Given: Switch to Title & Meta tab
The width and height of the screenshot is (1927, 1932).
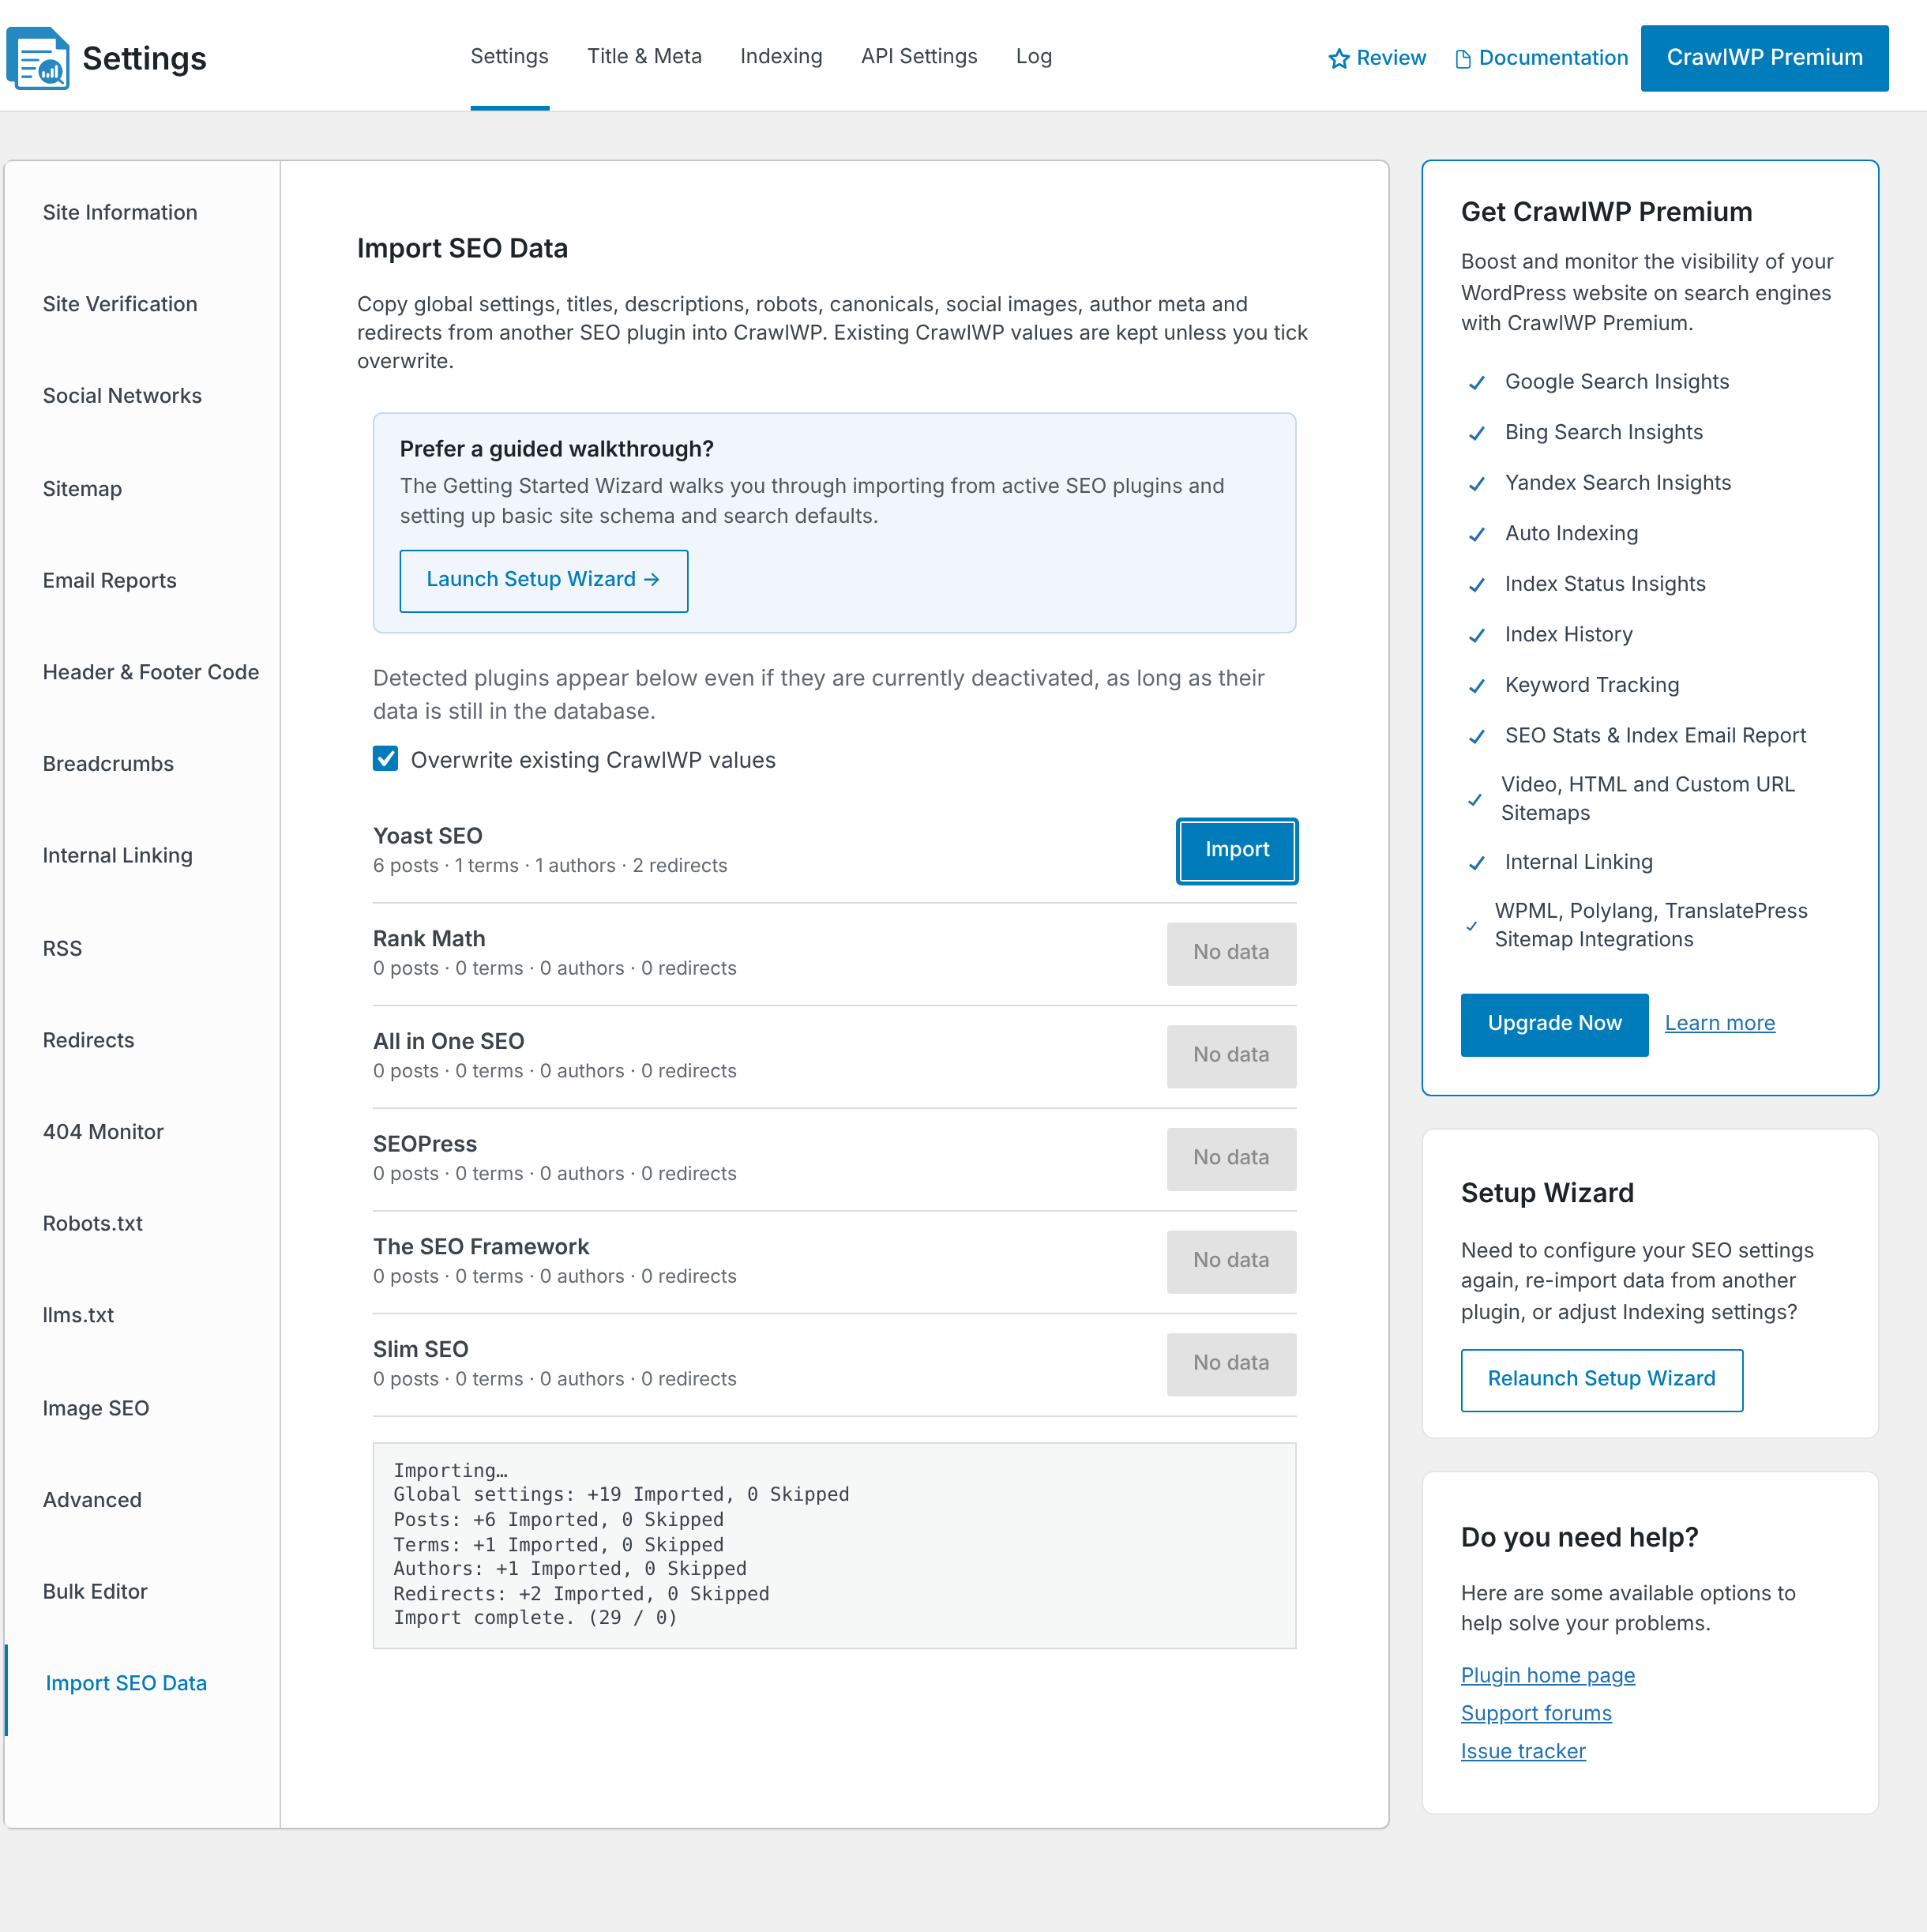Looking at the screenshot, I should point(644,56).
